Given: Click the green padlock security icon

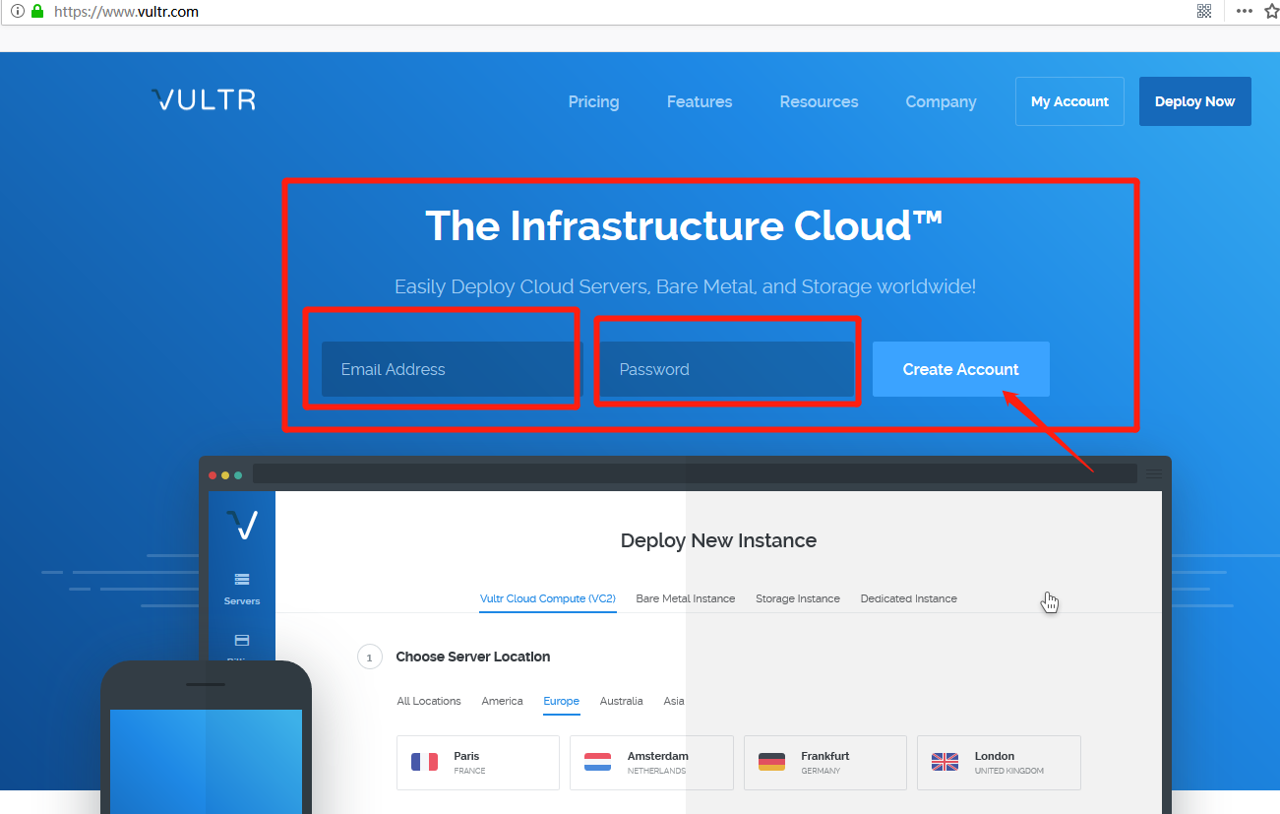Looking at the screenshot, I should (37, 12).
